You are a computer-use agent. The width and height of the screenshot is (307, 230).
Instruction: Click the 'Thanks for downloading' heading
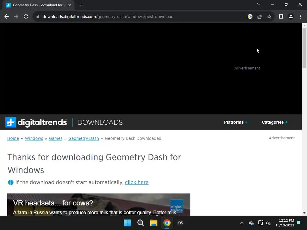pyautogui.click(x=94, y=164)
